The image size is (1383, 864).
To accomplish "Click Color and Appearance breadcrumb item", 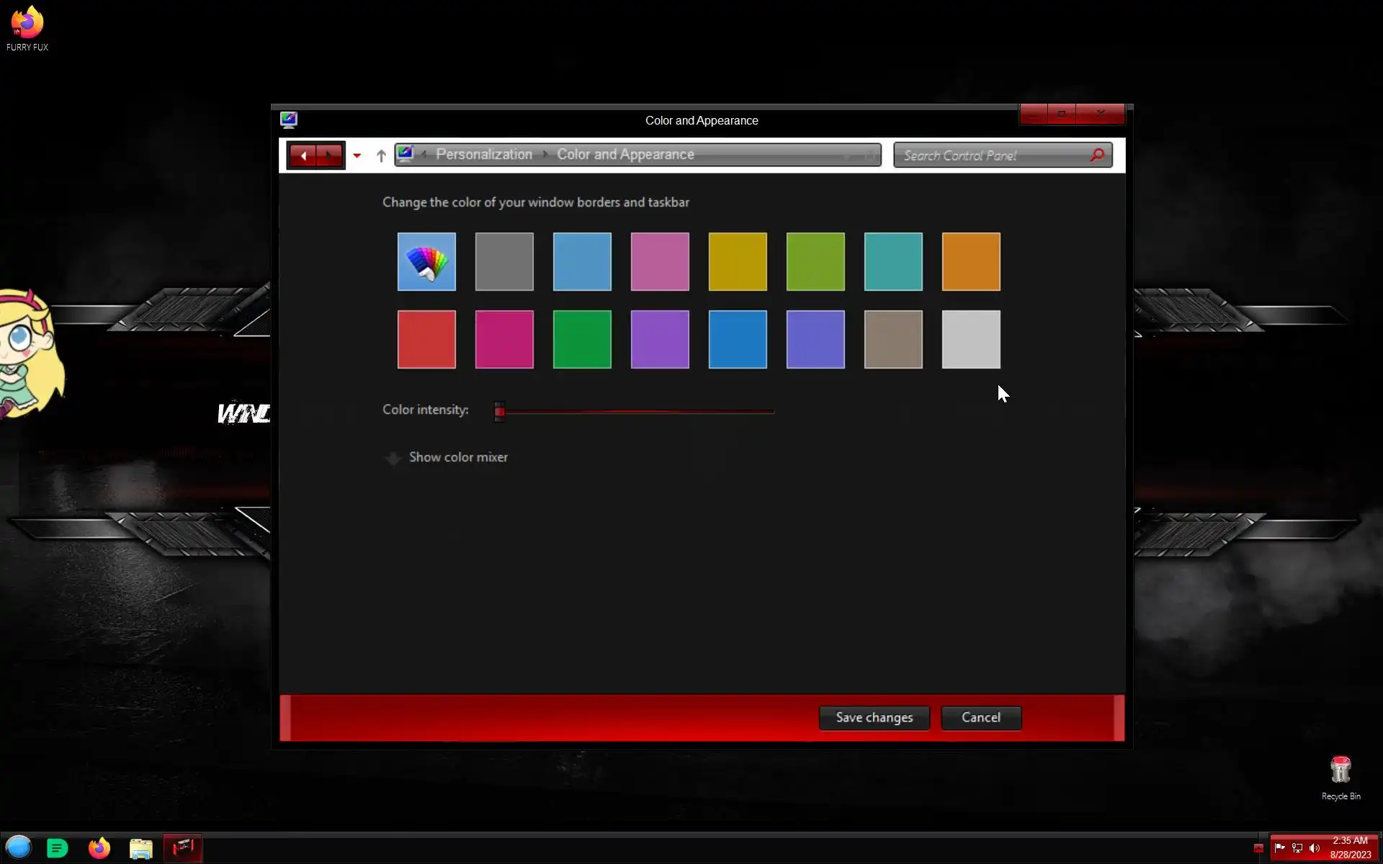I will (625, 155).
